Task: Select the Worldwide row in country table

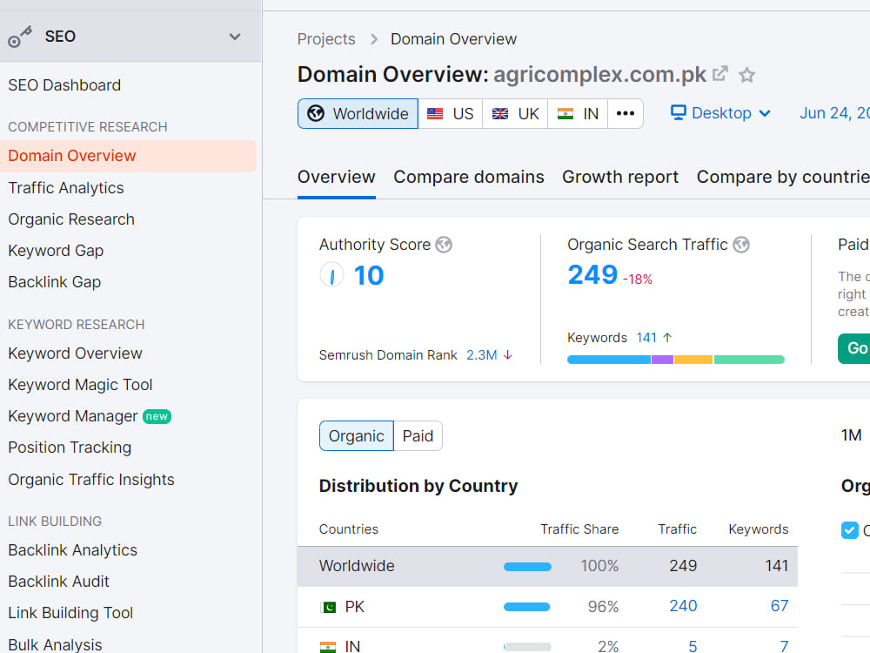Action: click(x=547, y=567)
